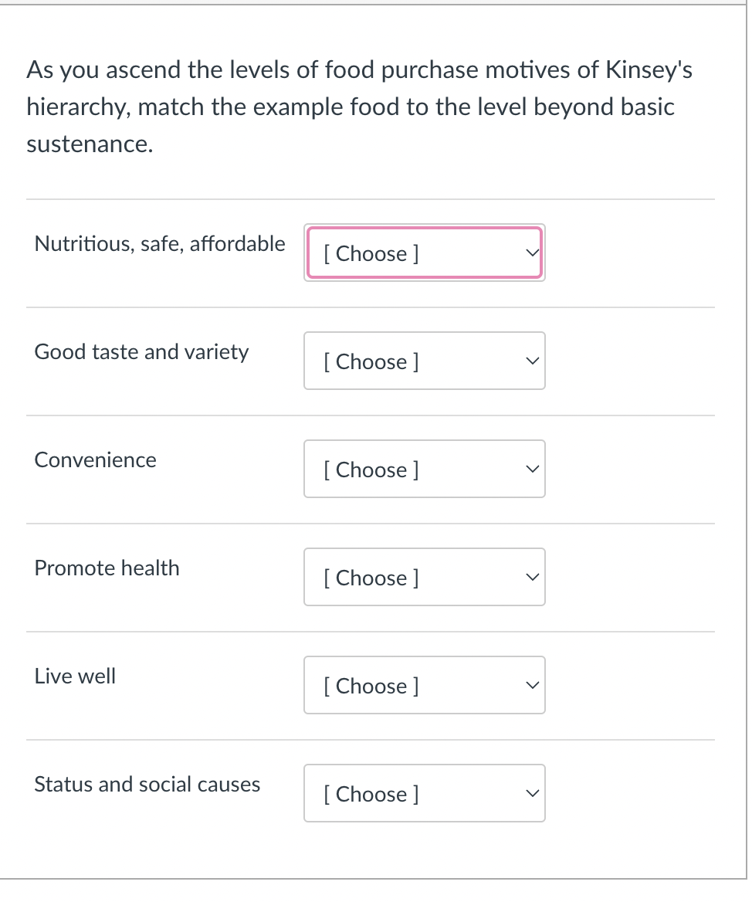Click the "Nutritious, safe, affordable" label text
The width and height of the screenshot is (752, 902).
tap(160, 244)
